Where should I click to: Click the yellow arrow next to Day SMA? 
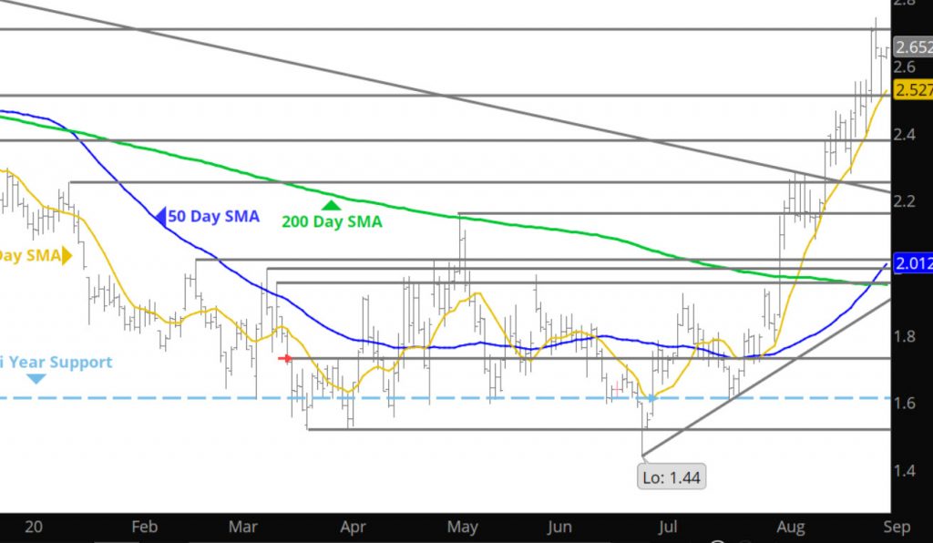66,257
